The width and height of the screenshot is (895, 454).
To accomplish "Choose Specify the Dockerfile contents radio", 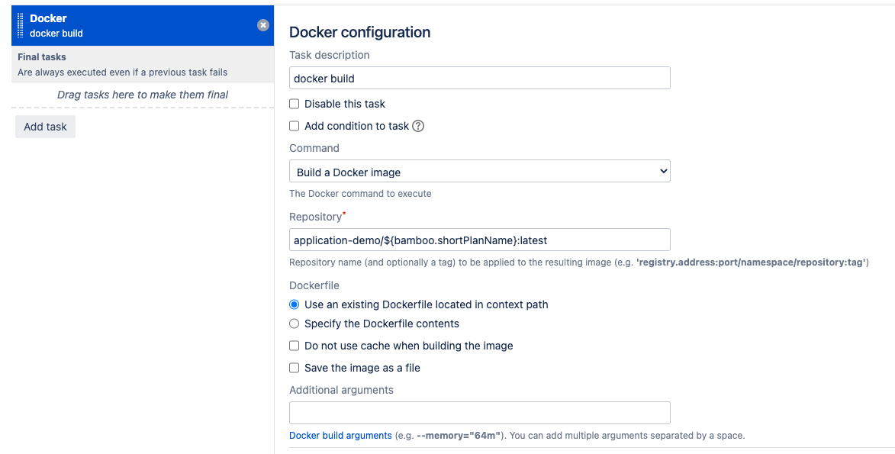I will [294, 324].
